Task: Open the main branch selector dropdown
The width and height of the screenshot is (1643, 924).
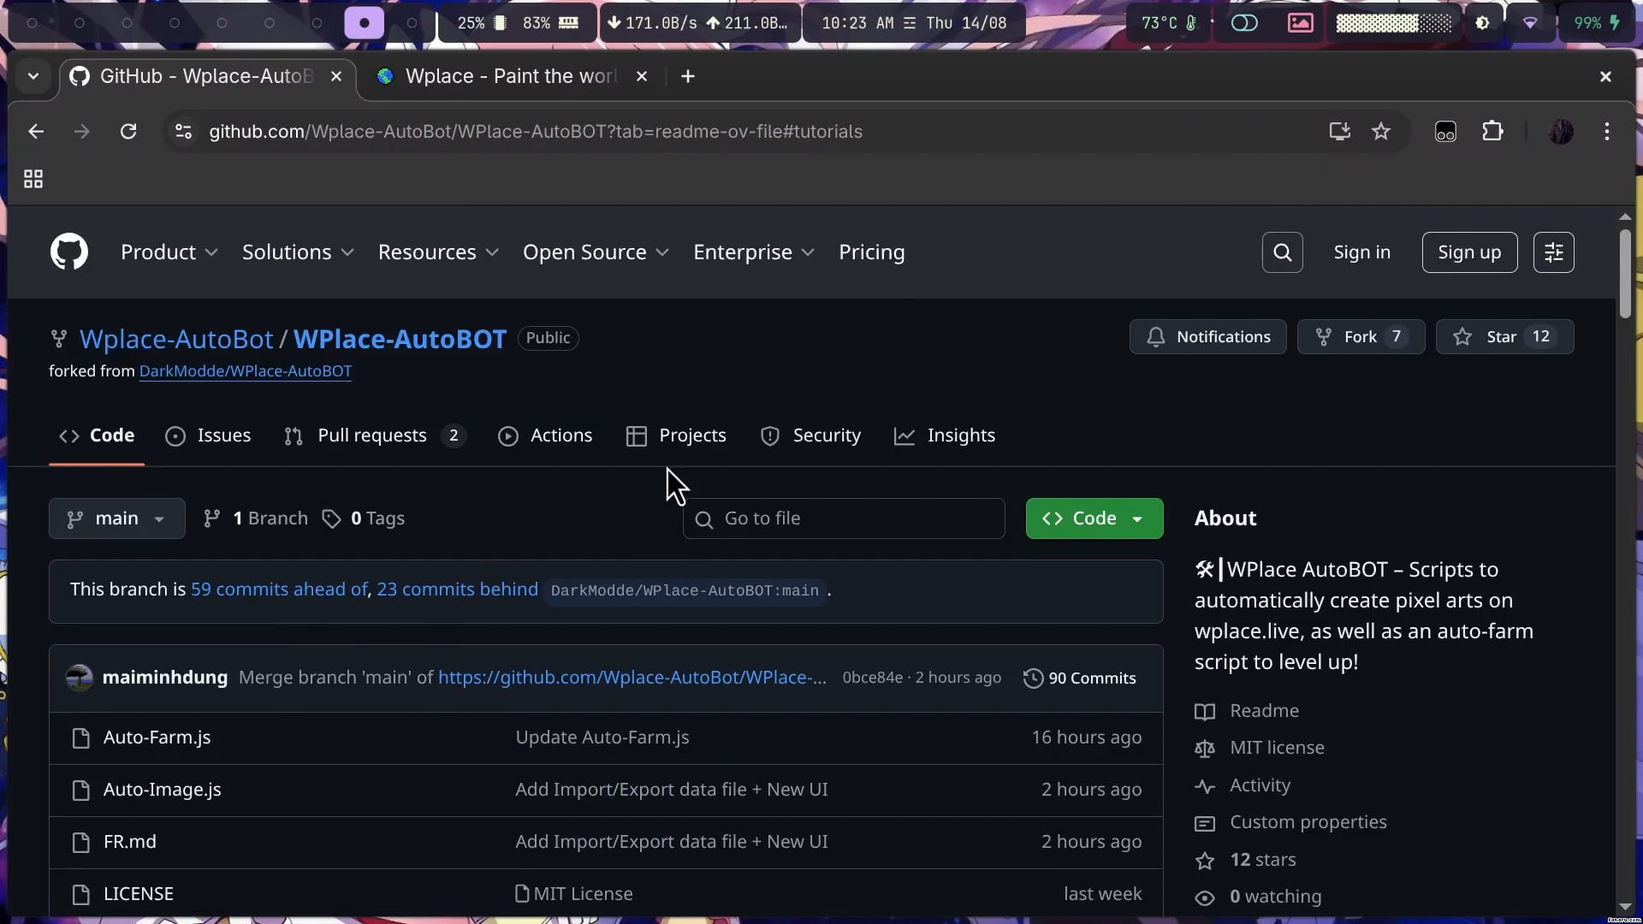Action: tap(117, 518)
